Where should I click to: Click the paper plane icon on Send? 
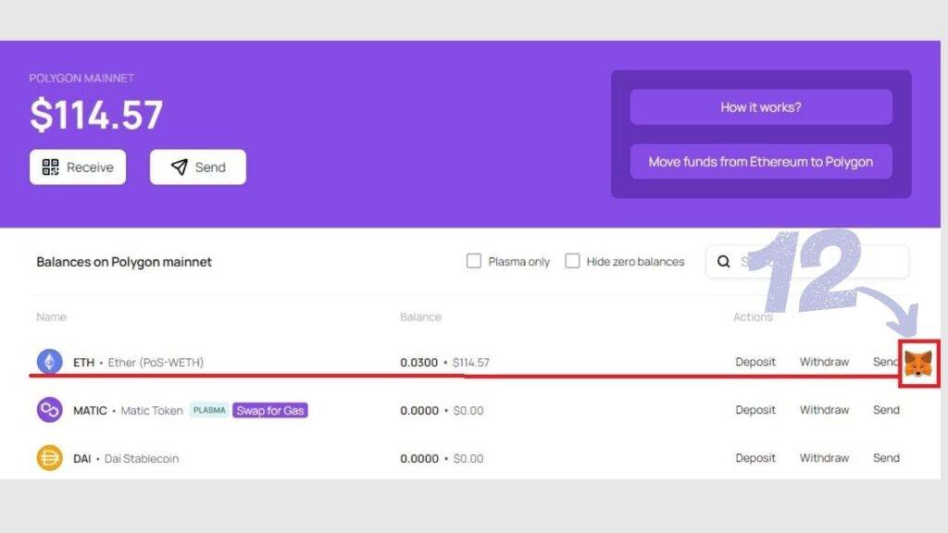click(x=179, y=167)
